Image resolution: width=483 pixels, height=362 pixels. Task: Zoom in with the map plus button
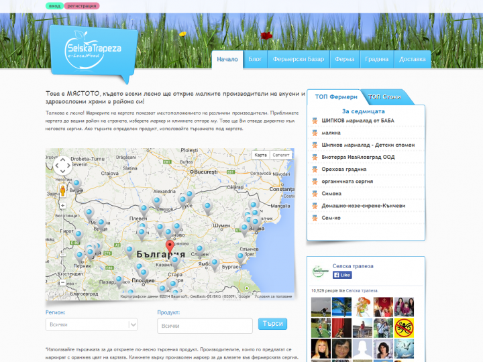62,205
